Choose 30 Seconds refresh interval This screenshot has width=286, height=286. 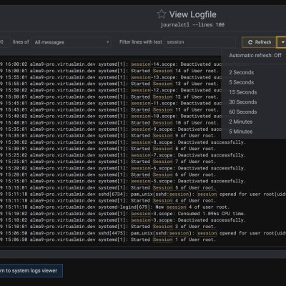pyautogui.click(x=243, y=102)
